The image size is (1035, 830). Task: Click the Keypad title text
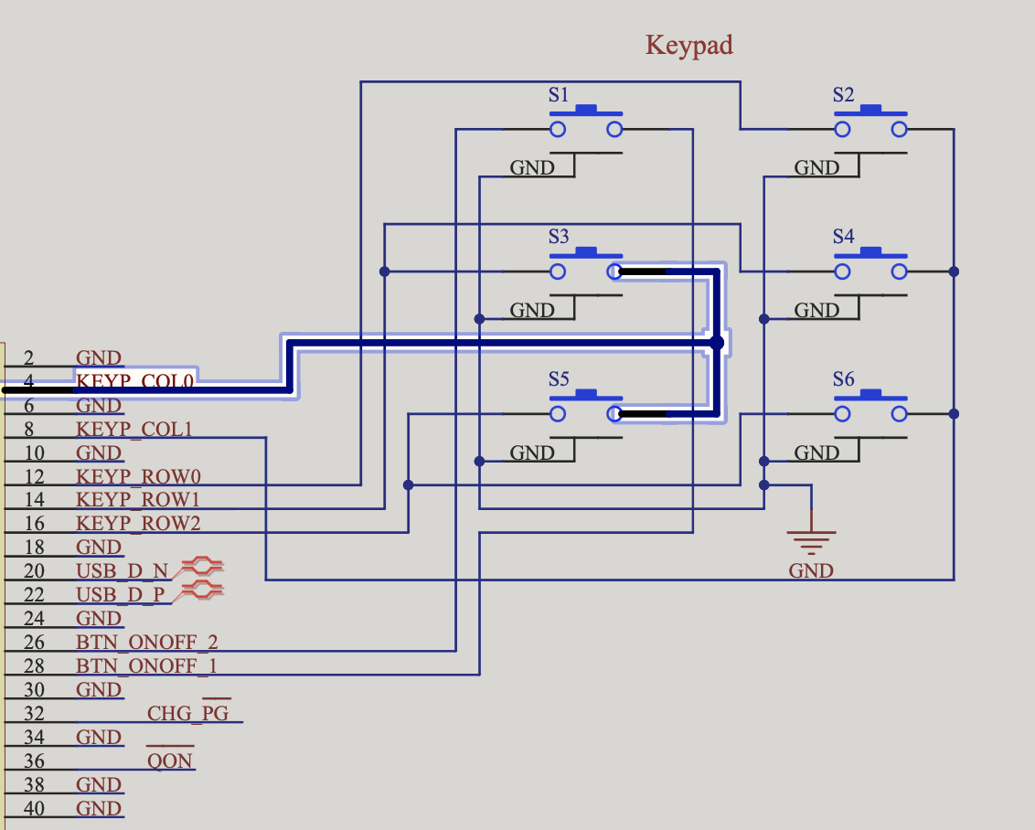[689, 46]
